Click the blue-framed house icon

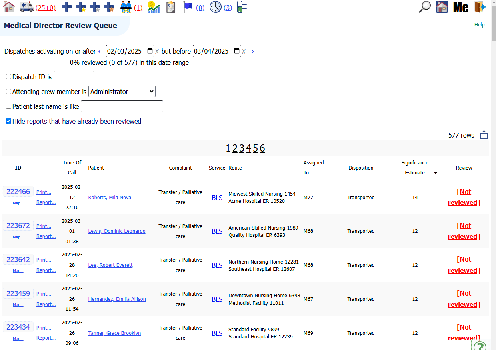[442, 7]
